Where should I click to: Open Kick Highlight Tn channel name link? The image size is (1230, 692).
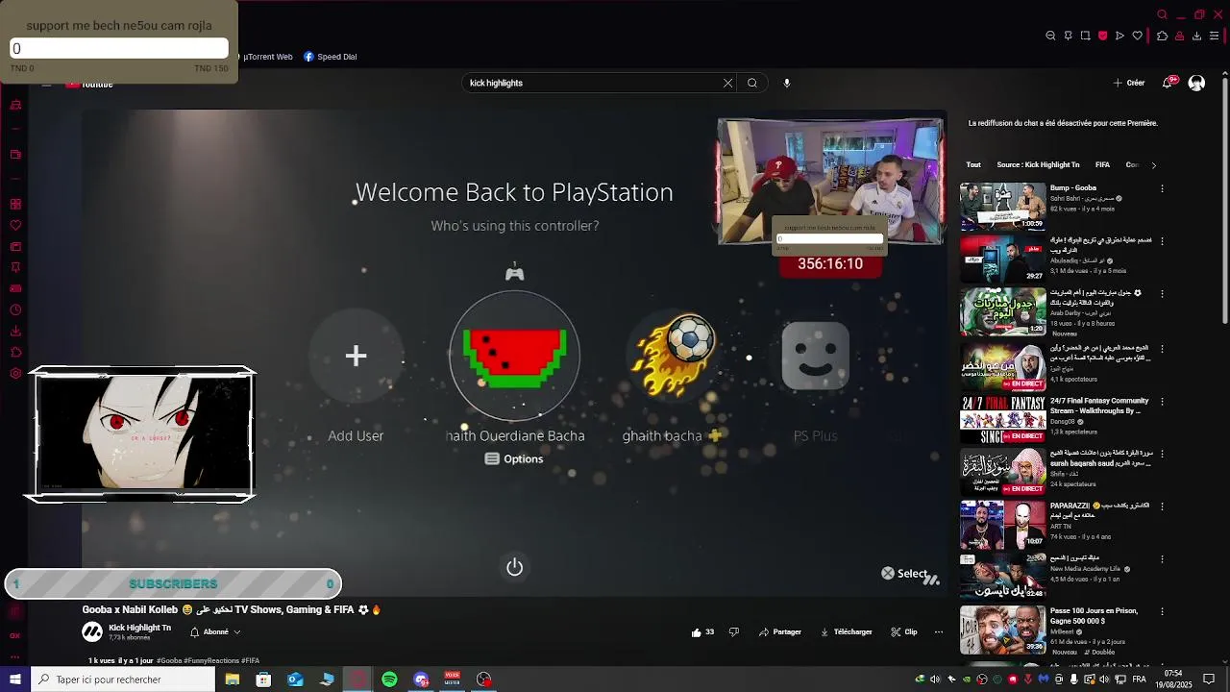[x=139, y=628]
